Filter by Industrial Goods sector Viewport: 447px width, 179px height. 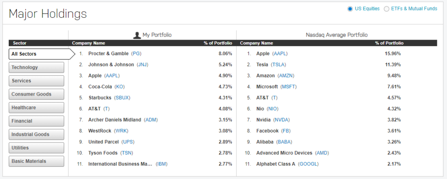[x=37, y=134]
